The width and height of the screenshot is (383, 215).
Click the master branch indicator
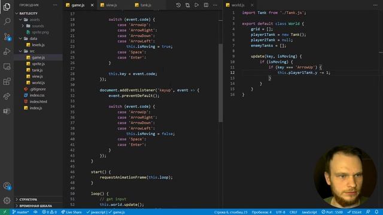coord(20,212)
